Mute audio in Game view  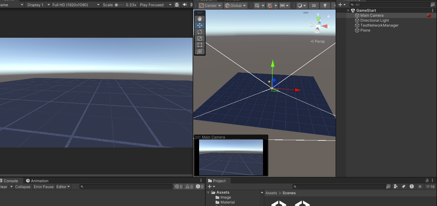(185, 5)
